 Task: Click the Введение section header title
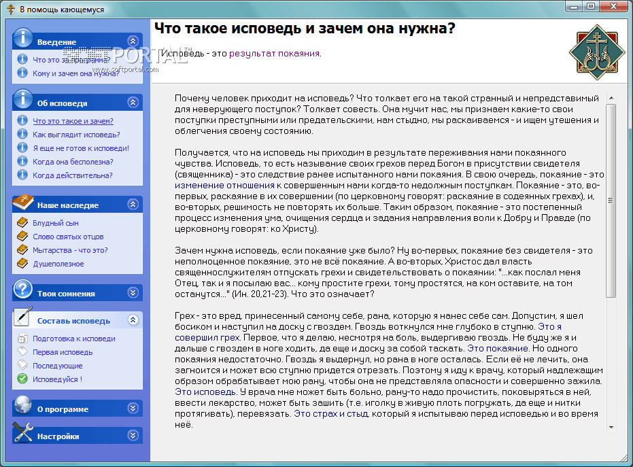[x=56, y=42]
